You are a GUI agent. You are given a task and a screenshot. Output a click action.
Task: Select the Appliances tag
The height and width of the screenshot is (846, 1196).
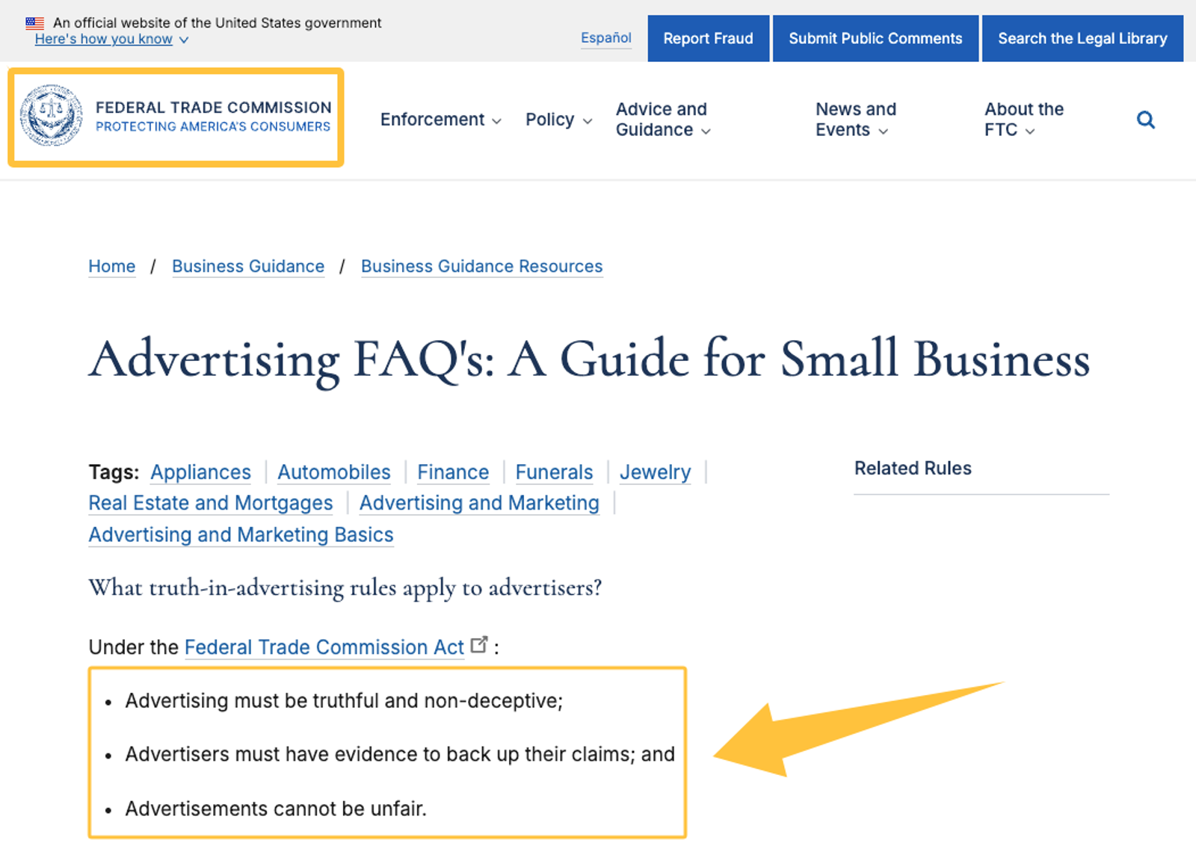click(x=200, y=472)
